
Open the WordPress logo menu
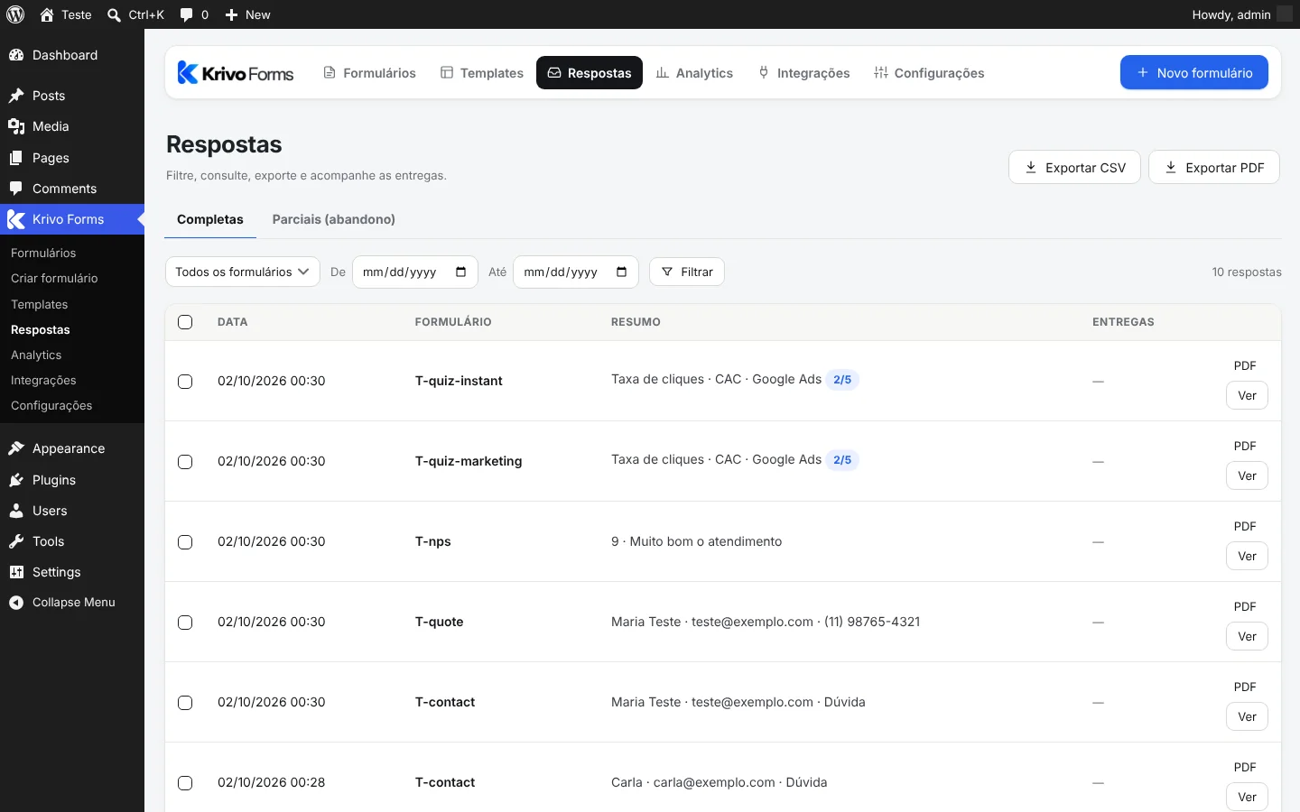tap(15, 14)
